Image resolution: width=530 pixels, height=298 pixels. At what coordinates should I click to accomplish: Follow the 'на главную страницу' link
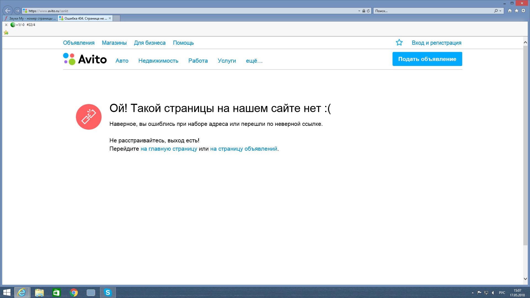click(x=169, y=149)
